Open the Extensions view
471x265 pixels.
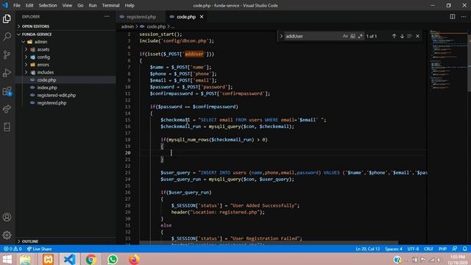(x=7, y=91)
